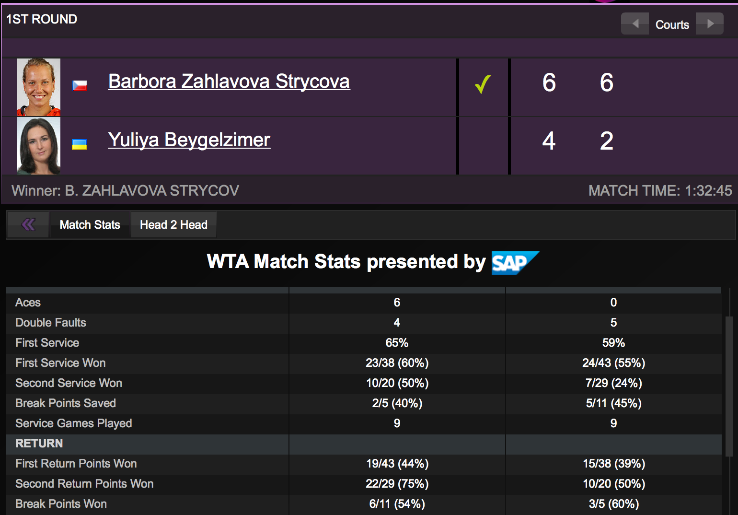Click the double chevron back icon
738x515 pixels.
point(28,224)
